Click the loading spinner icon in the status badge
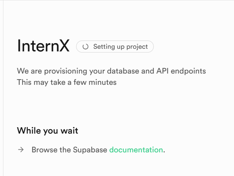 85,47
